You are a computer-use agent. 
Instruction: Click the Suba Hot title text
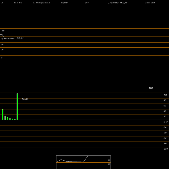(150, 3)
